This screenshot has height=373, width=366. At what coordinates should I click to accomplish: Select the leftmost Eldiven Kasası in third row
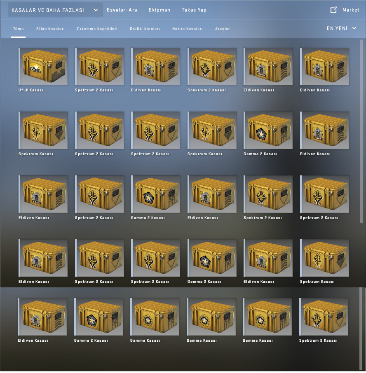pyautogui.click(x=43, y=194)
